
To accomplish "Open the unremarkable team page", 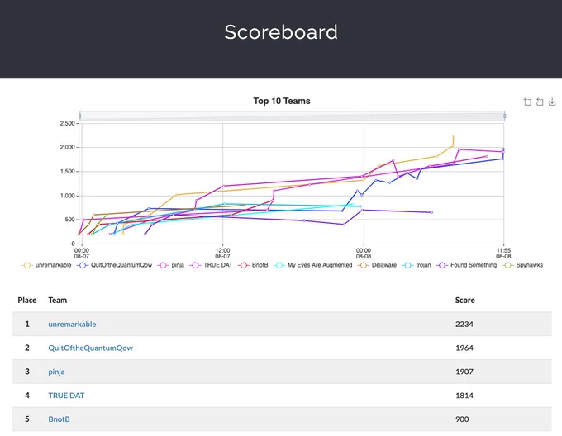I will (x=72, y=324).
